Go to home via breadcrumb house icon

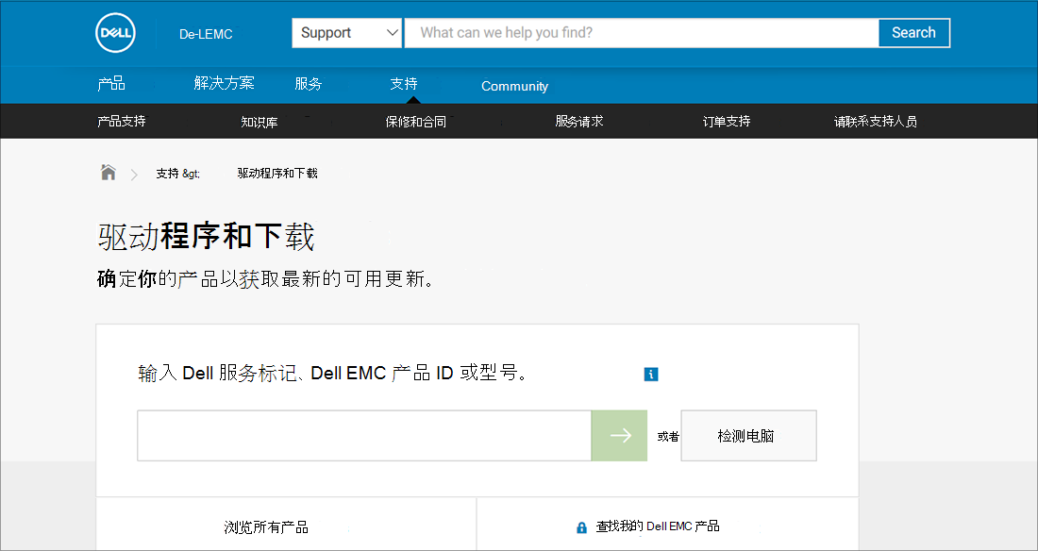[108, 173]
